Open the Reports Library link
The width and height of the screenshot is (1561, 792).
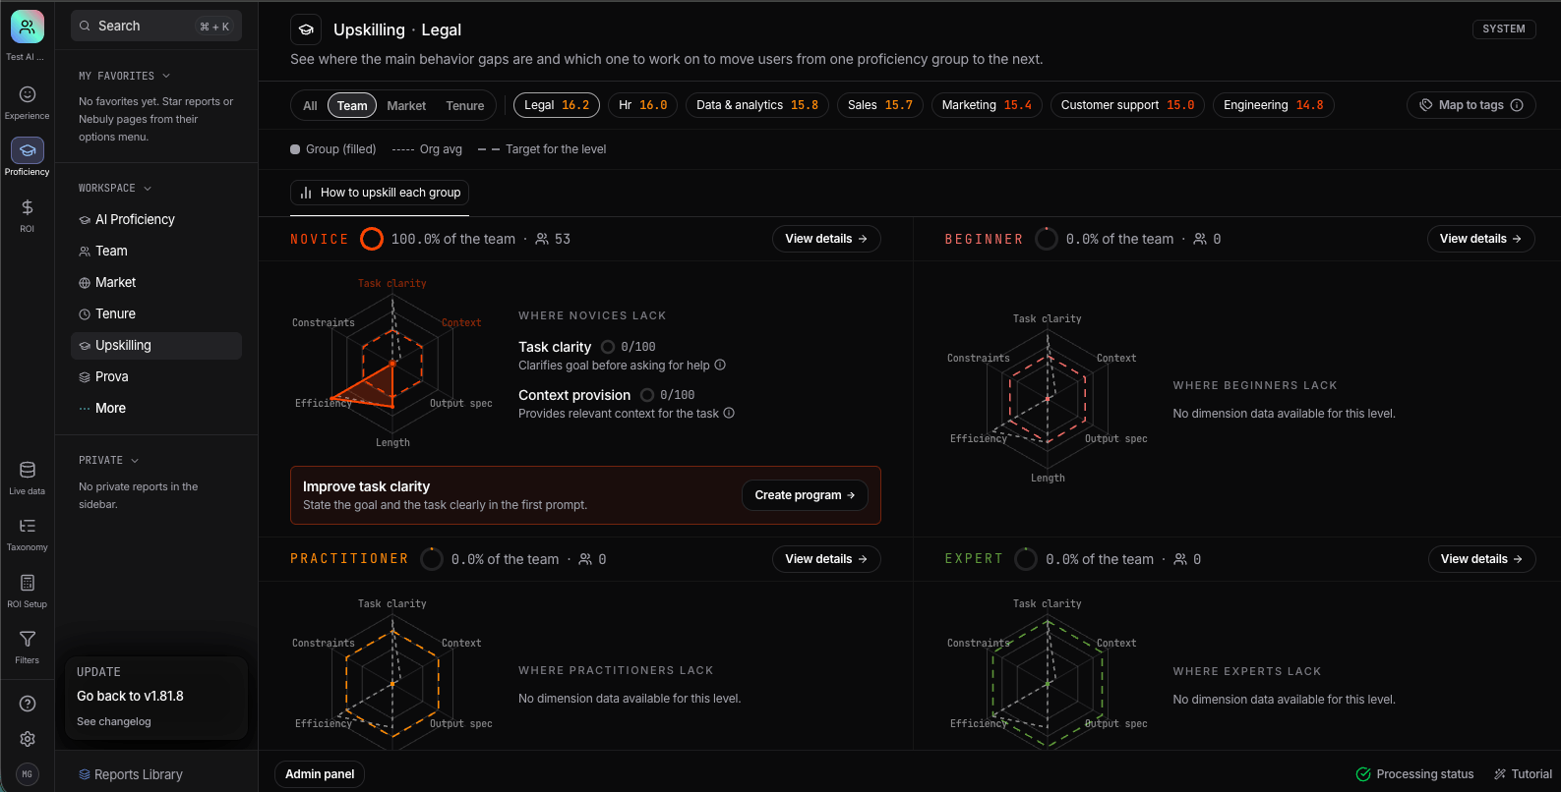tap(131, 774)
